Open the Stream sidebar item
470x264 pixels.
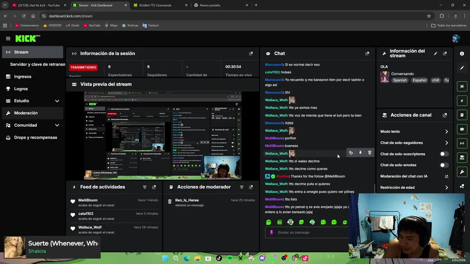coord(33,52)
